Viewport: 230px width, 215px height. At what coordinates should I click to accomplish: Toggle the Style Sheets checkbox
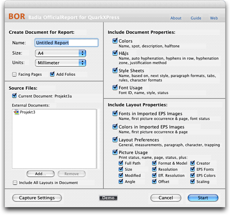point(115,71)
